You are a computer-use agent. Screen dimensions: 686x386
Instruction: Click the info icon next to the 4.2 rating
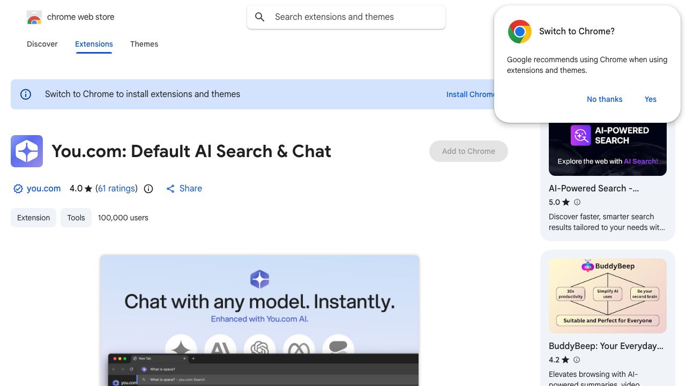coord(577,360)
